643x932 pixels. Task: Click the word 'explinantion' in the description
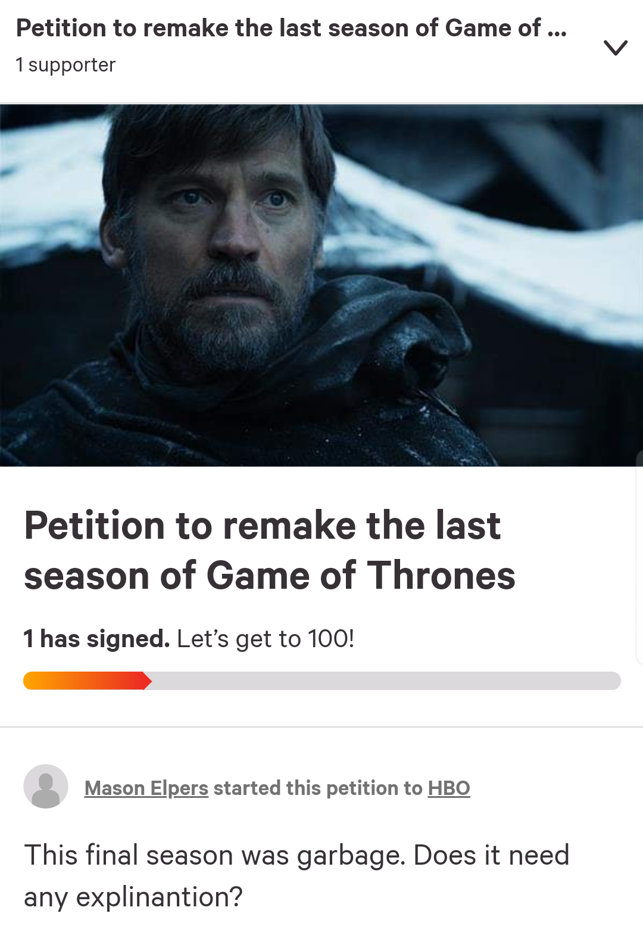click(159, 896)
